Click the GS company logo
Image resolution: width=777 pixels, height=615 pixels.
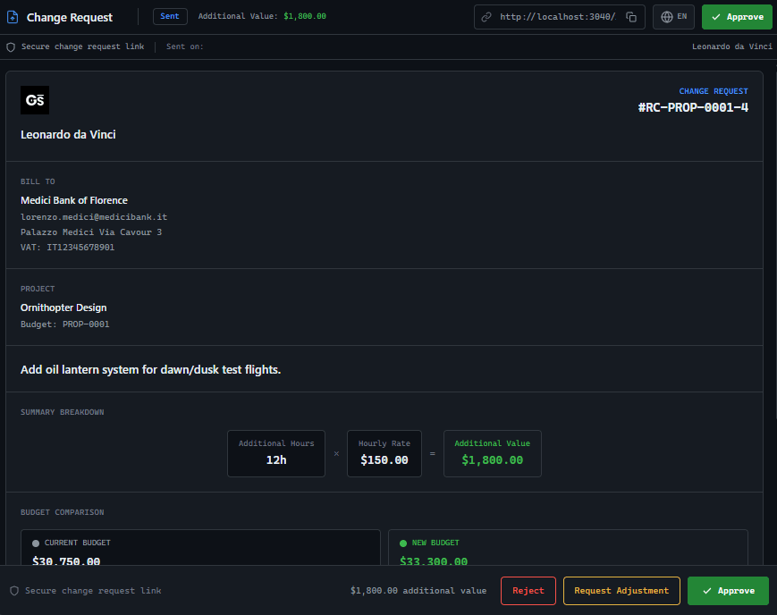click(35, 100)
